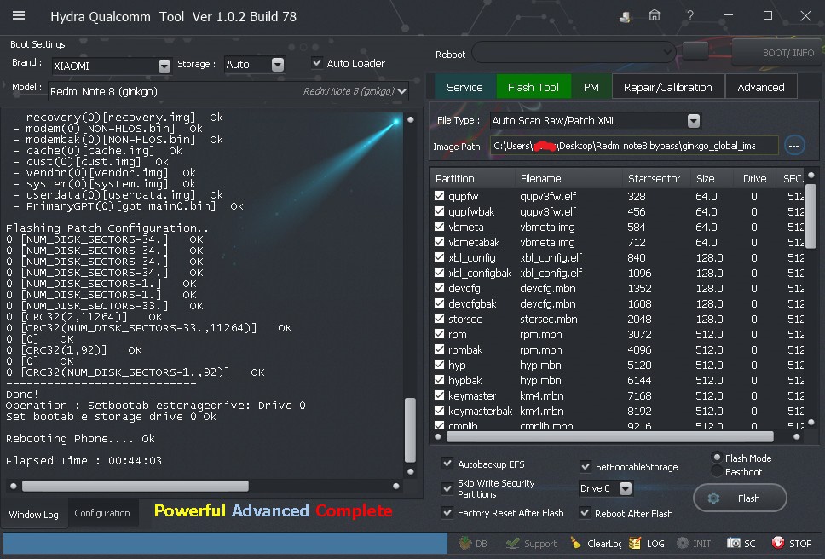Click the BOOT/ INFO button
The height and width of the screenshot is (559, 825).
pyautogui.click(x=776, y=52)
